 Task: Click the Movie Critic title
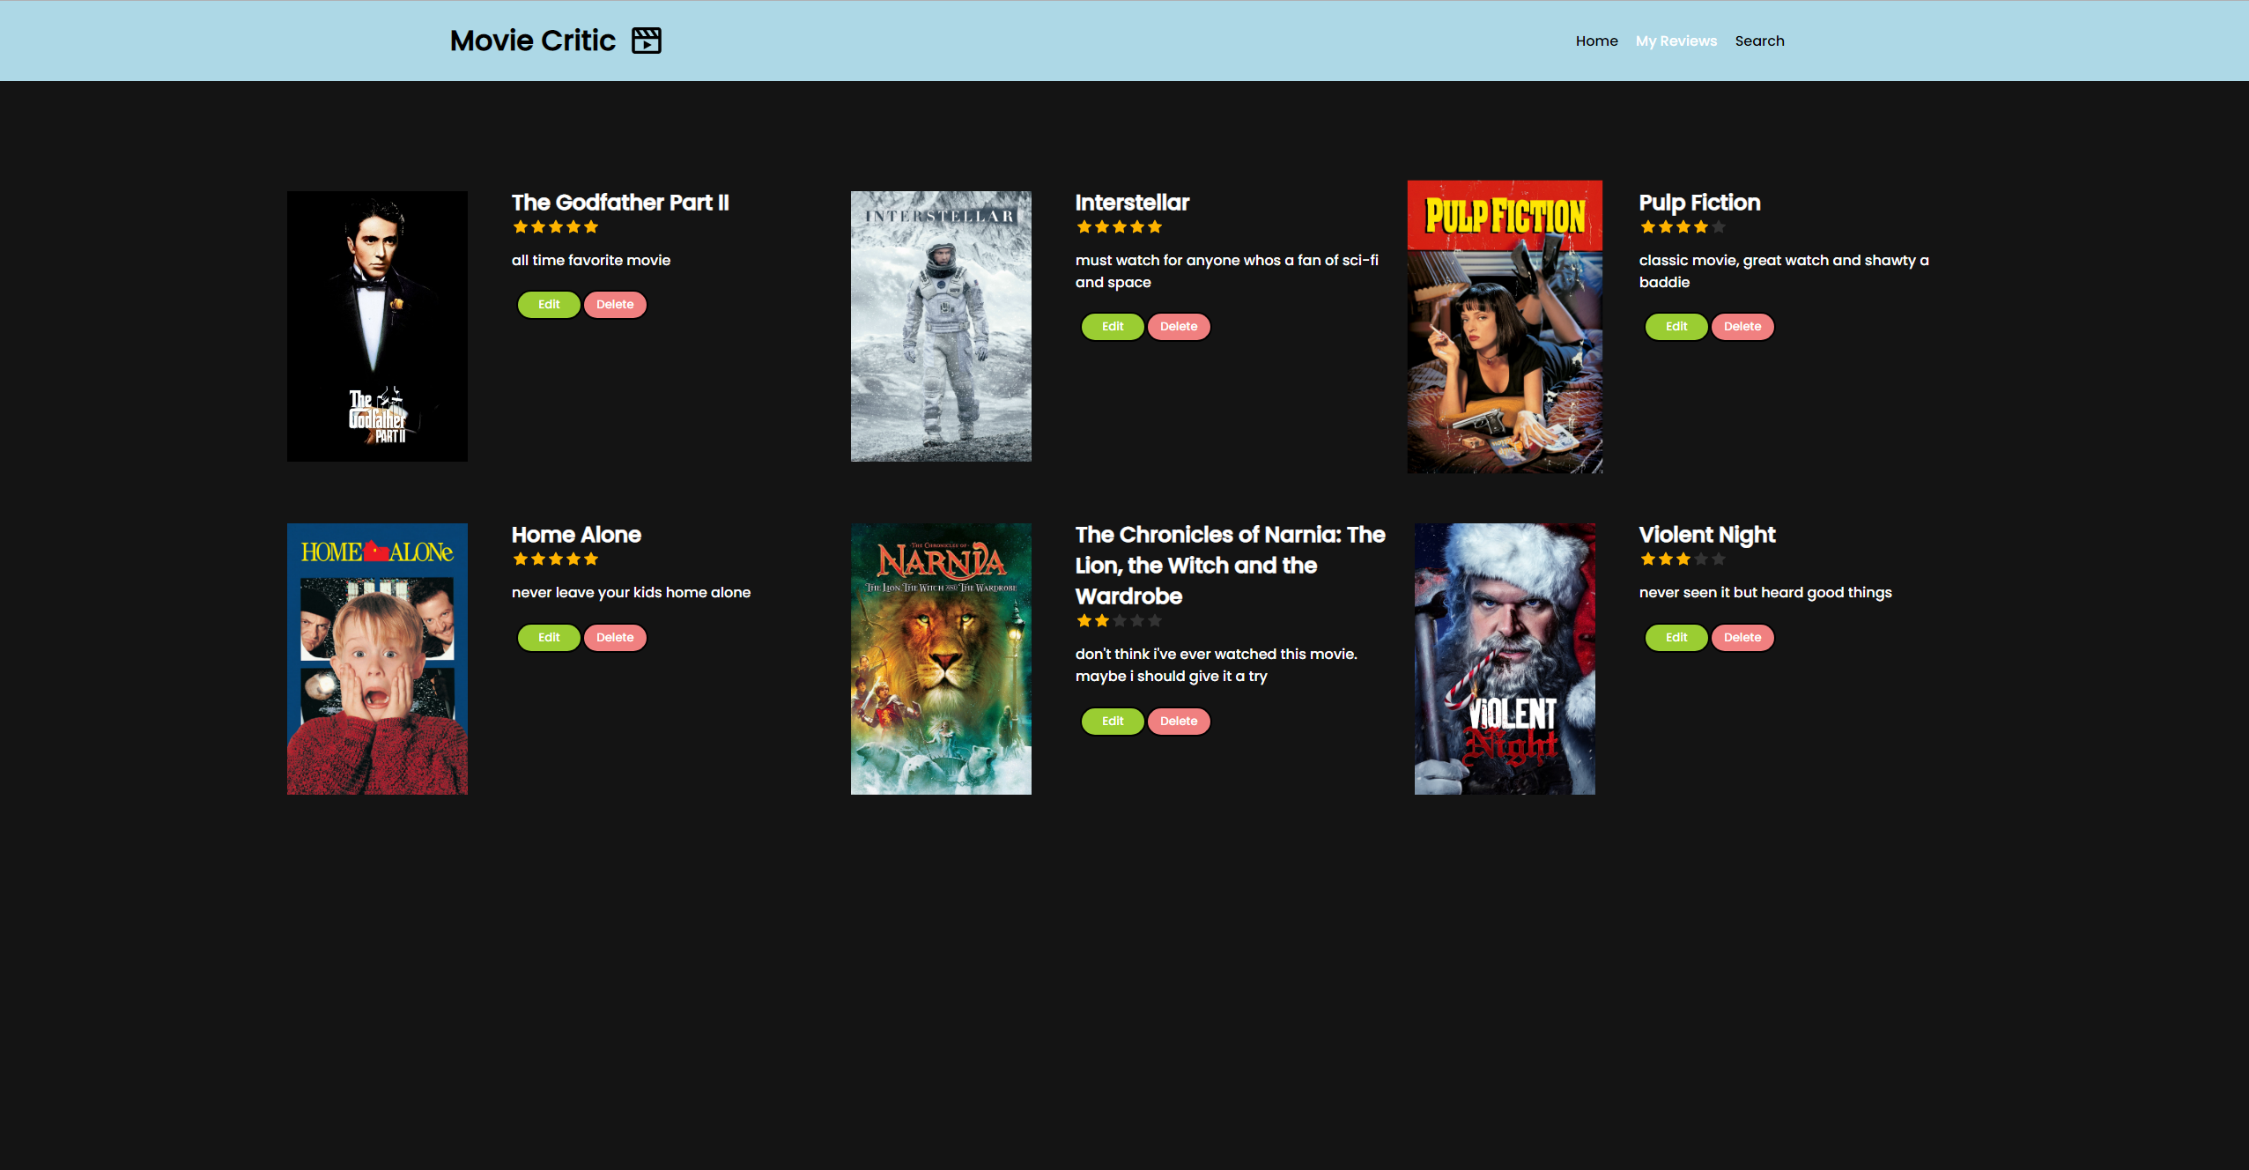[x=532, y=40]
